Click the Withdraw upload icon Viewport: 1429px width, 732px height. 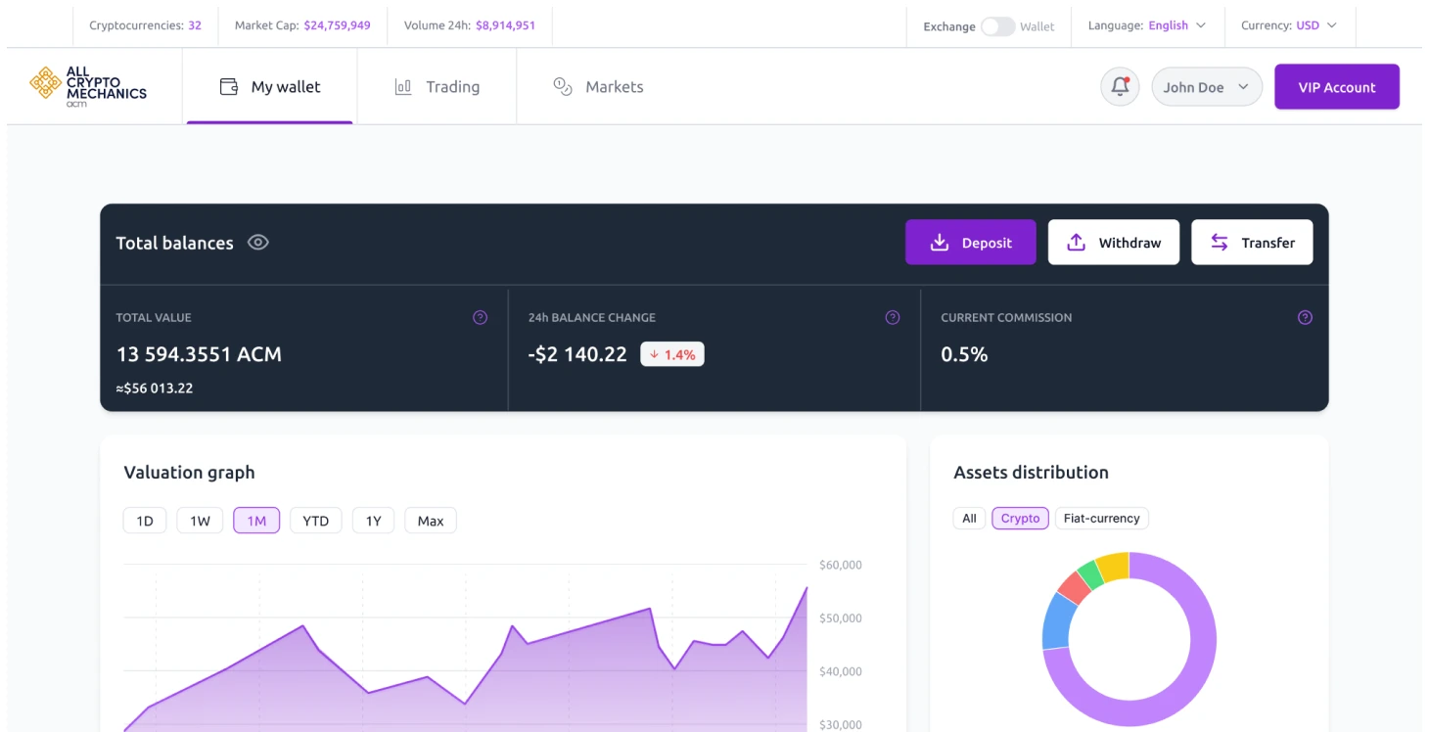1077,242
